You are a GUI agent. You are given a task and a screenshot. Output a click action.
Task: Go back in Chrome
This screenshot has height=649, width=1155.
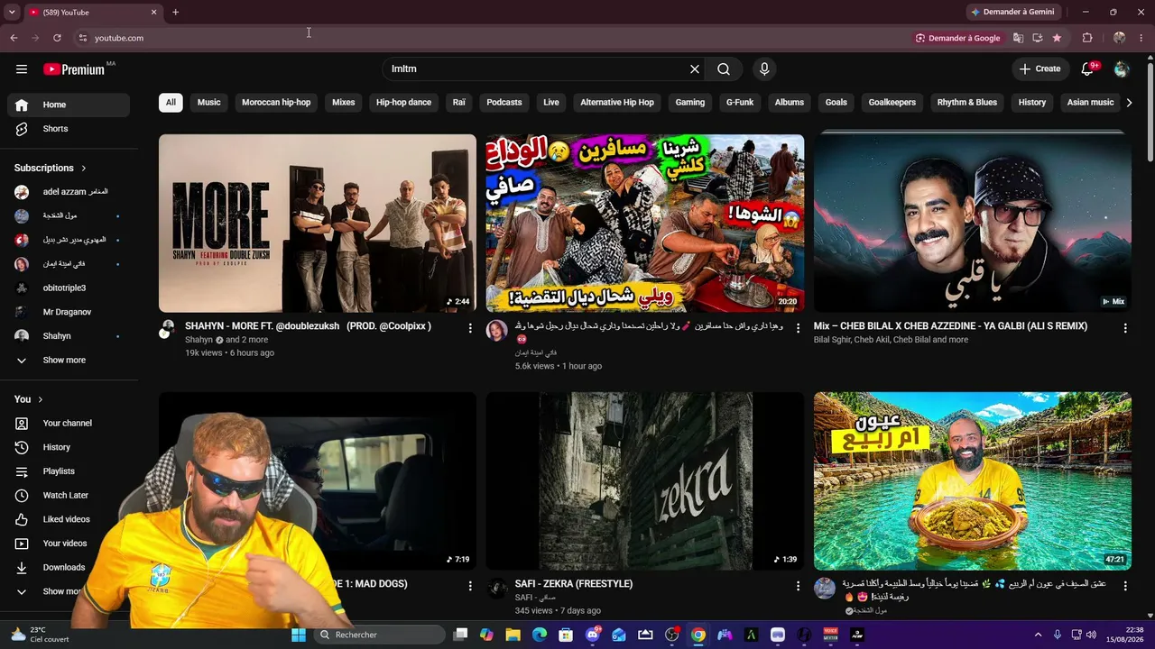(14, 38)
